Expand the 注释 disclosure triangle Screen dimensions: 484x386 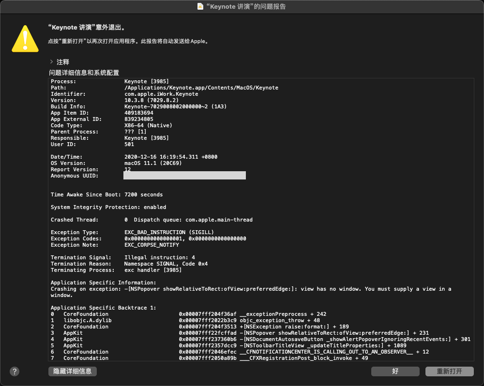(51, 62)
